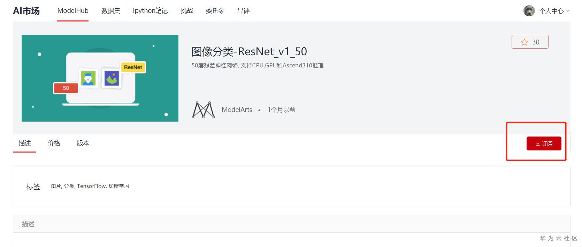
Task: Click the tags text 图片, 分类, TensorFlow, 深度学习
Action: click(x=90, y=186)
